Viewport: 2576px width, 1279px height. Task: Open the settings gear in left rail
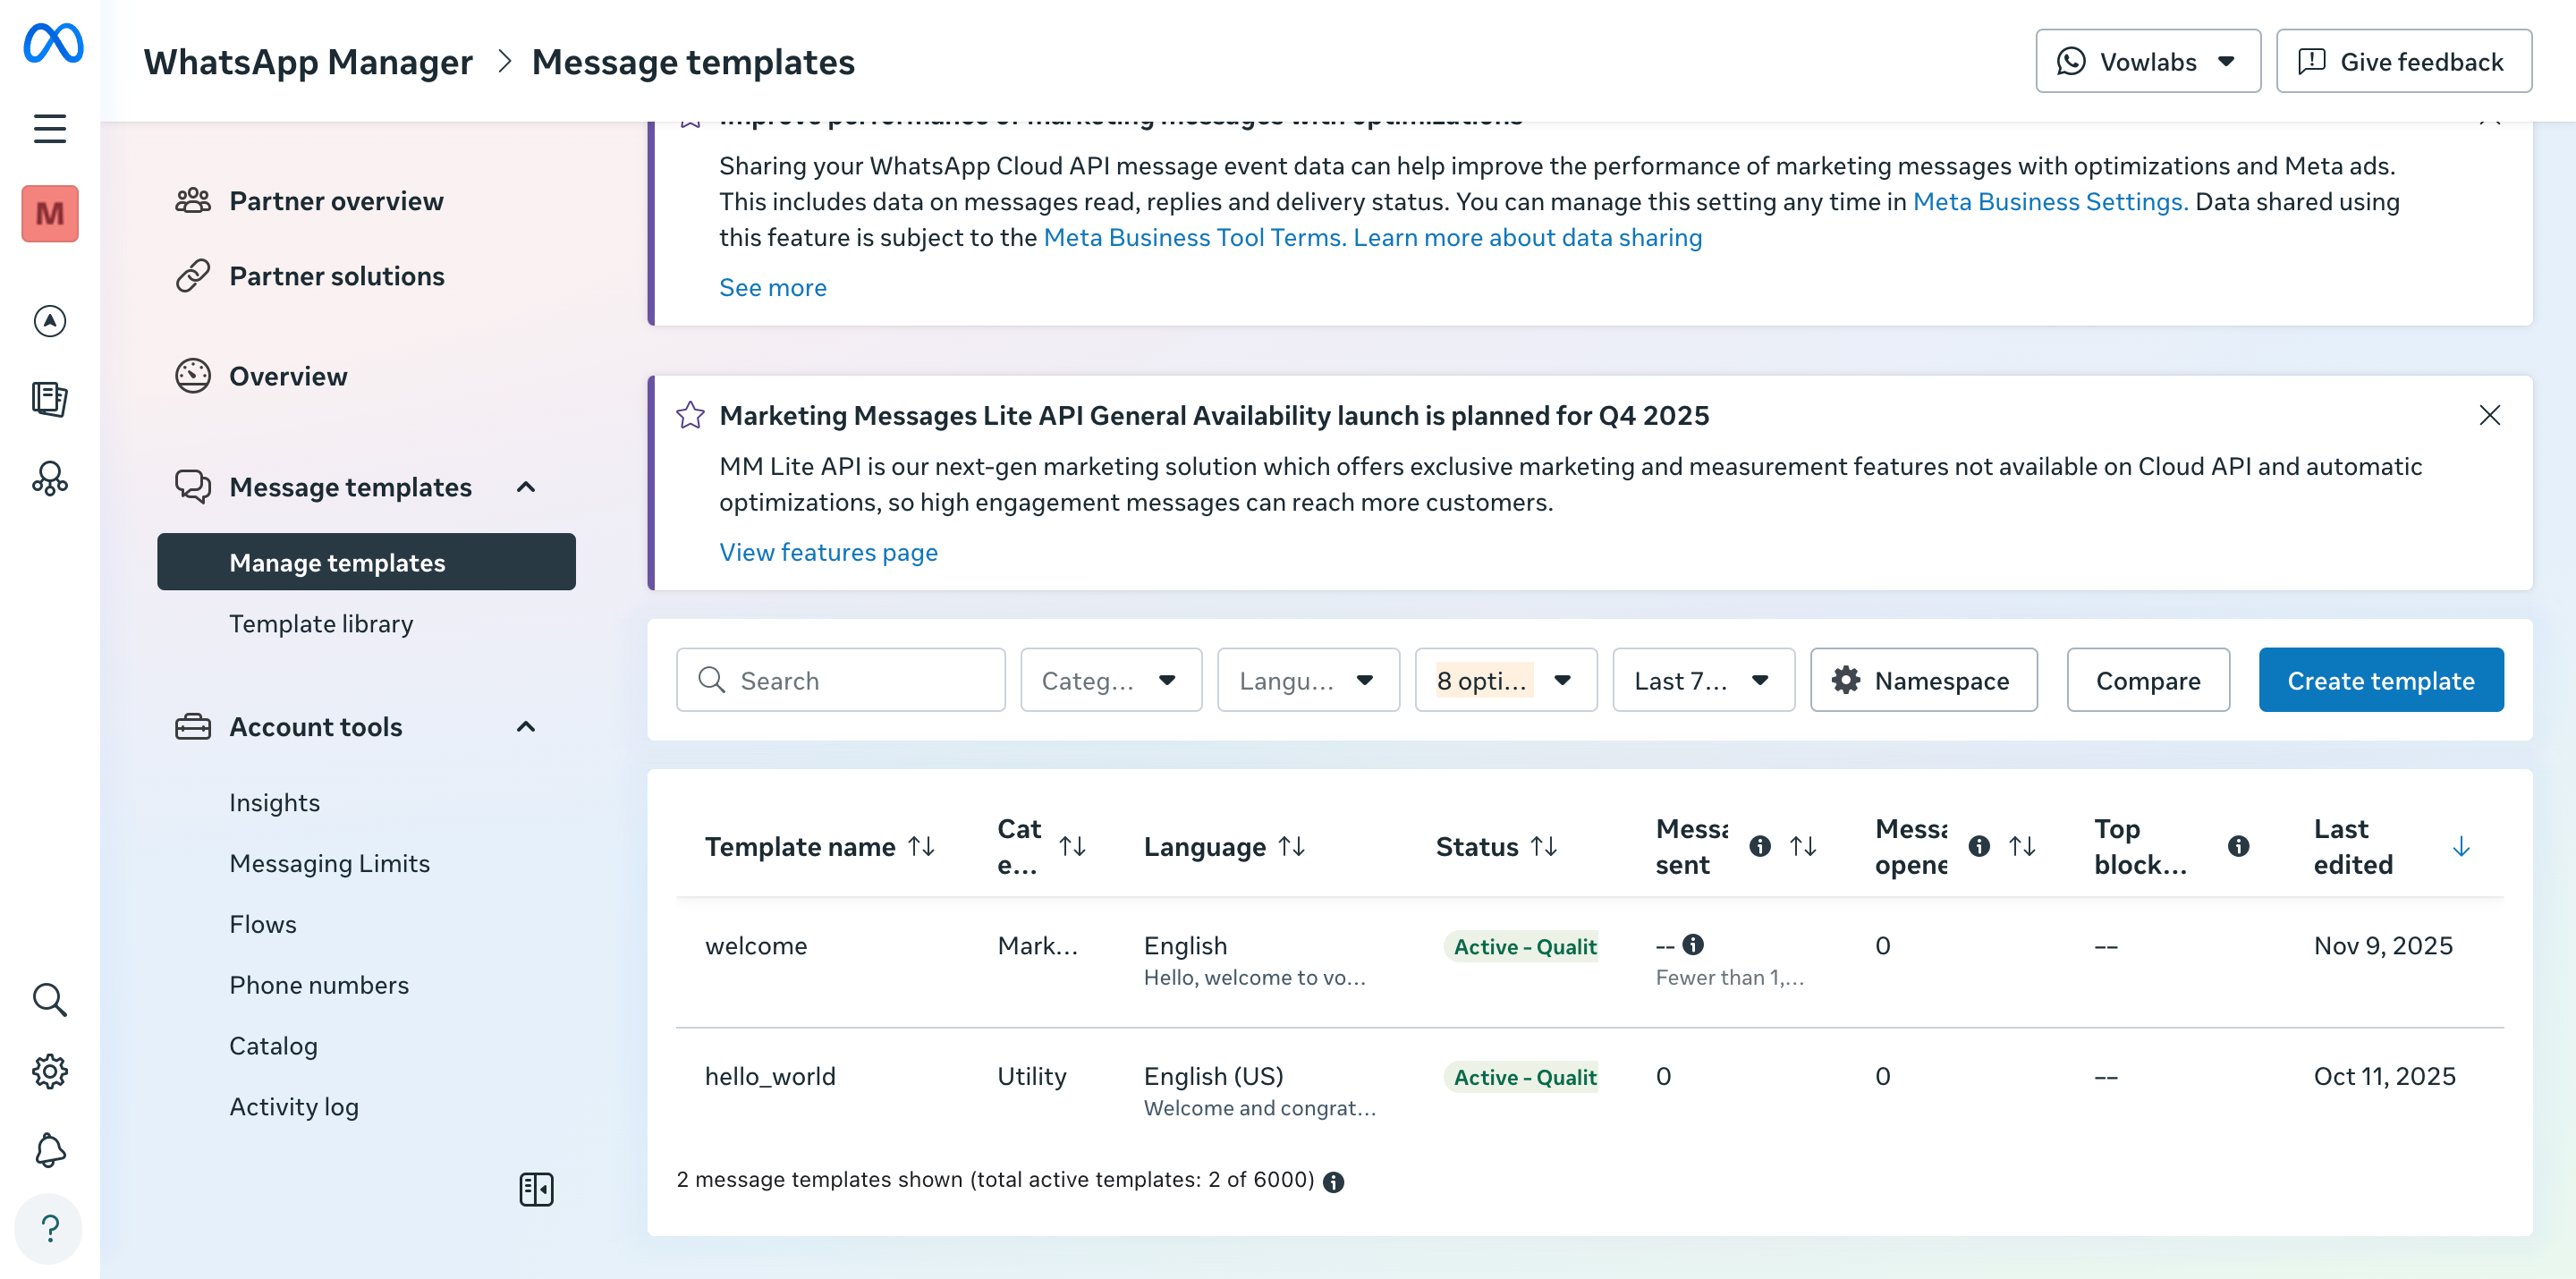point(50,1071)
